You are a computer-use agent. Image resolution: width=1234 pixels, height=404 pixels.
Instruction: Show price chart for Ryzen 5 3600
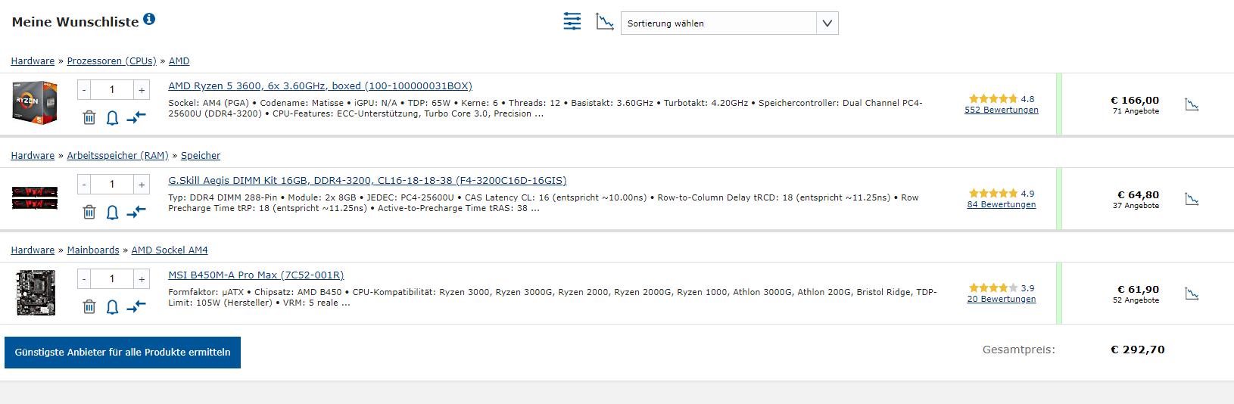(1192, 104)
